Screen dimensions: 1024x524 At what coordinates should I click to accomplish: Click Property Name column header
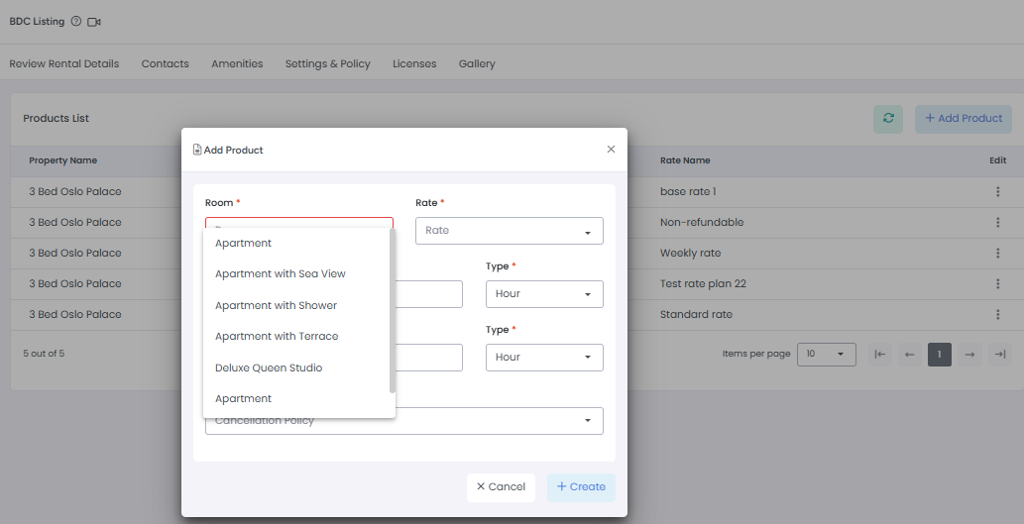coord(63,160)
